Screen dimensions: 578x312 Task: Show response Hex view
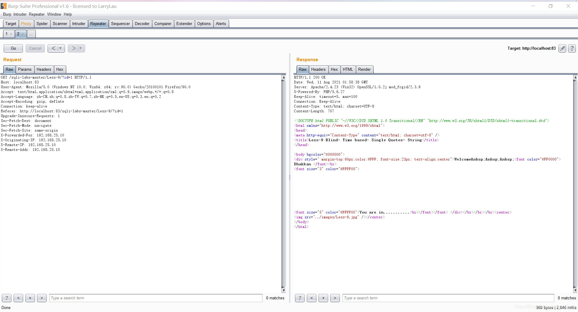coord(334,70)
